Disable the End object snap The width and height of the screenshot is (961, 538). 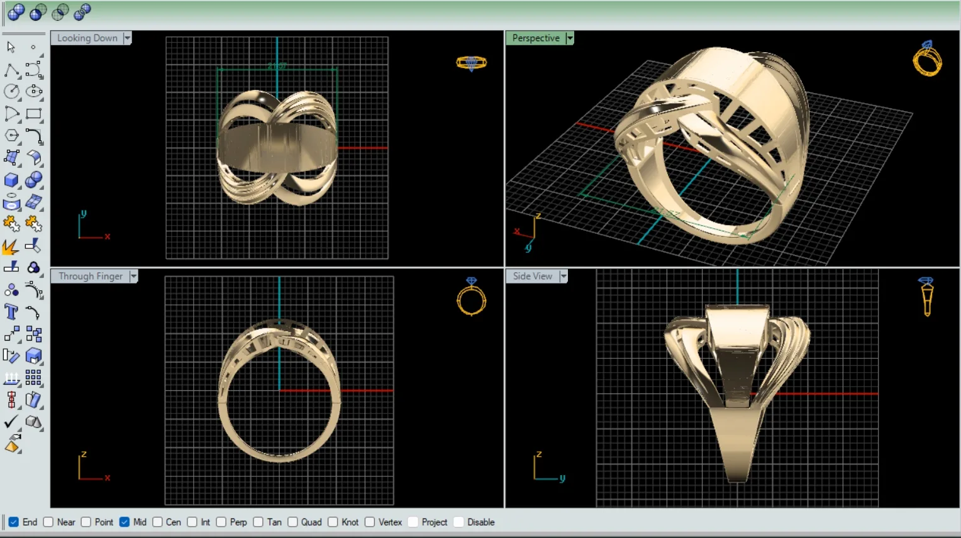tap(13, 522)
